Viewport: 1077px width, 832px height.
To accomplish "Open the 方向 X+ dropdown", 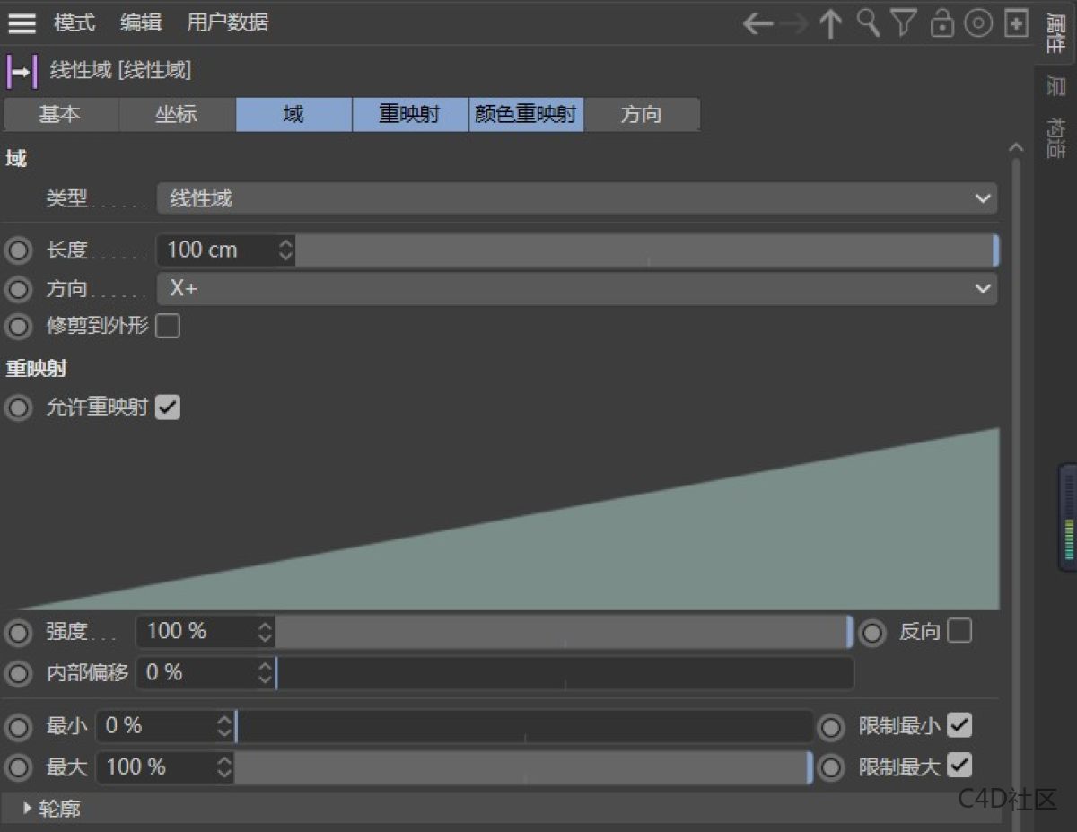I will pyautogui.click(x=576, y=289).
